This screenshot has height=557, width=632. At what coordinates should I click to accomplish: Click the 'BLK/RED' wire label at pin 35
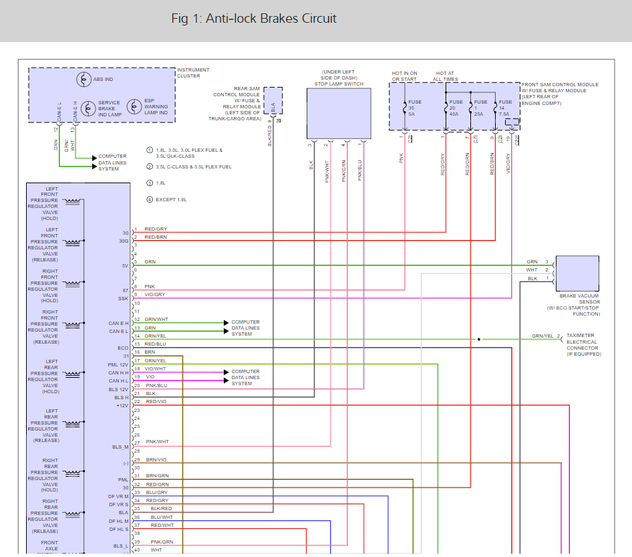pos(161,509)
